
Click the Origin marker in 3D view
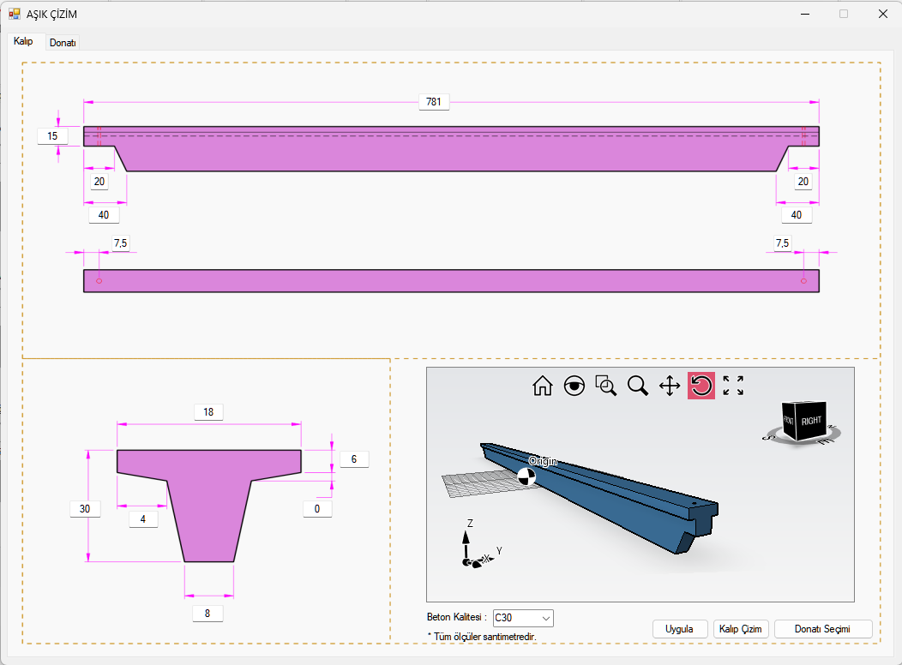pyautogui.click(x=526, y=476)
